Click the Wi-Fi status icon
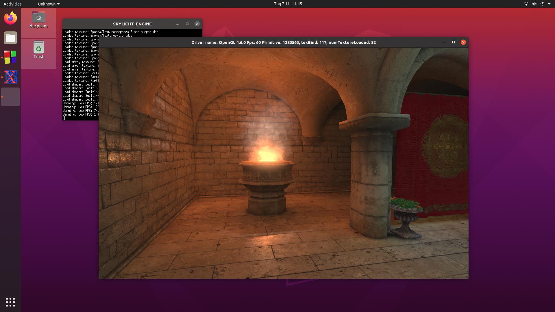The width and height of the screenshot is (555, 312). (x=526, y=4)
